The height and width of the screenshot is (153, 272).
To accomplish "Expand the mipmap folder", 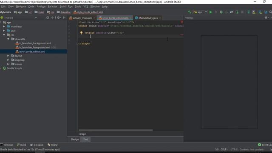I will (x=8, y=60).
